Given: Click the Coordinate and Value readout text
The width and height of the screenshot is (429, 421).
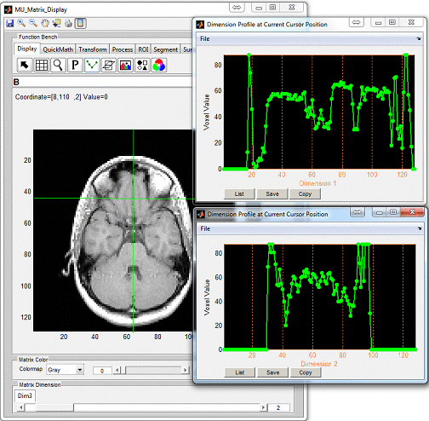Looking at the screenshot, I should tap(61, 97).
